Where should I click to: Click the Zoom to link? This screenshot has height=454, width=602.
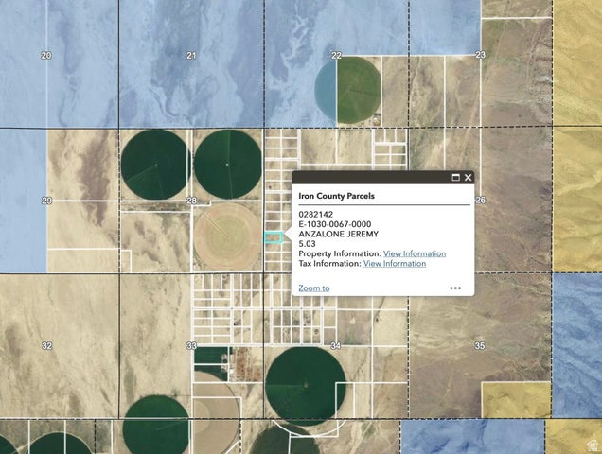(314, 288)
